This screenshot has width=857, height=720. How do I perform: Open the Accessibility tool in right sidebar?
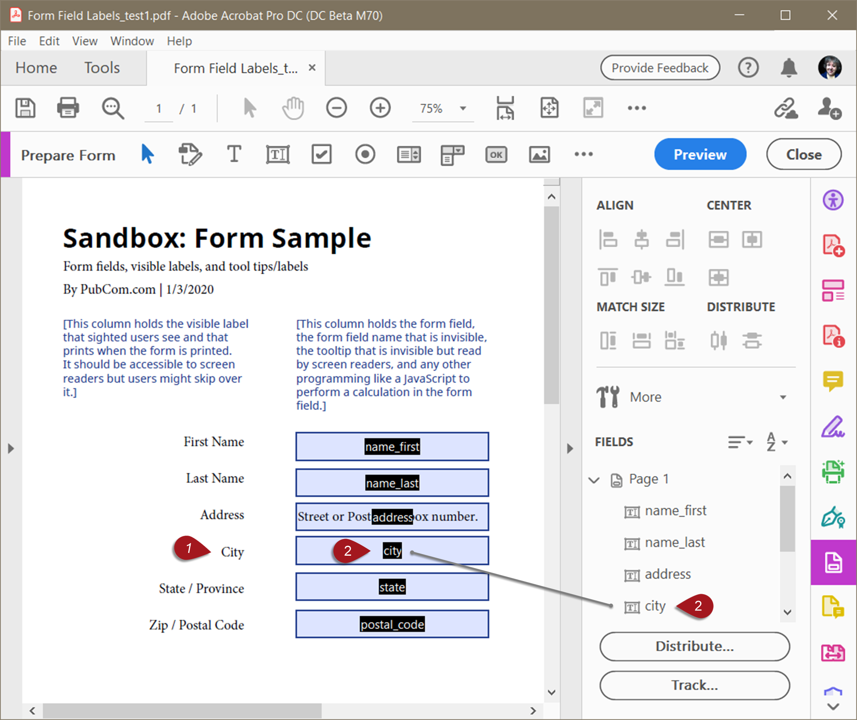(x=833, y=200)
